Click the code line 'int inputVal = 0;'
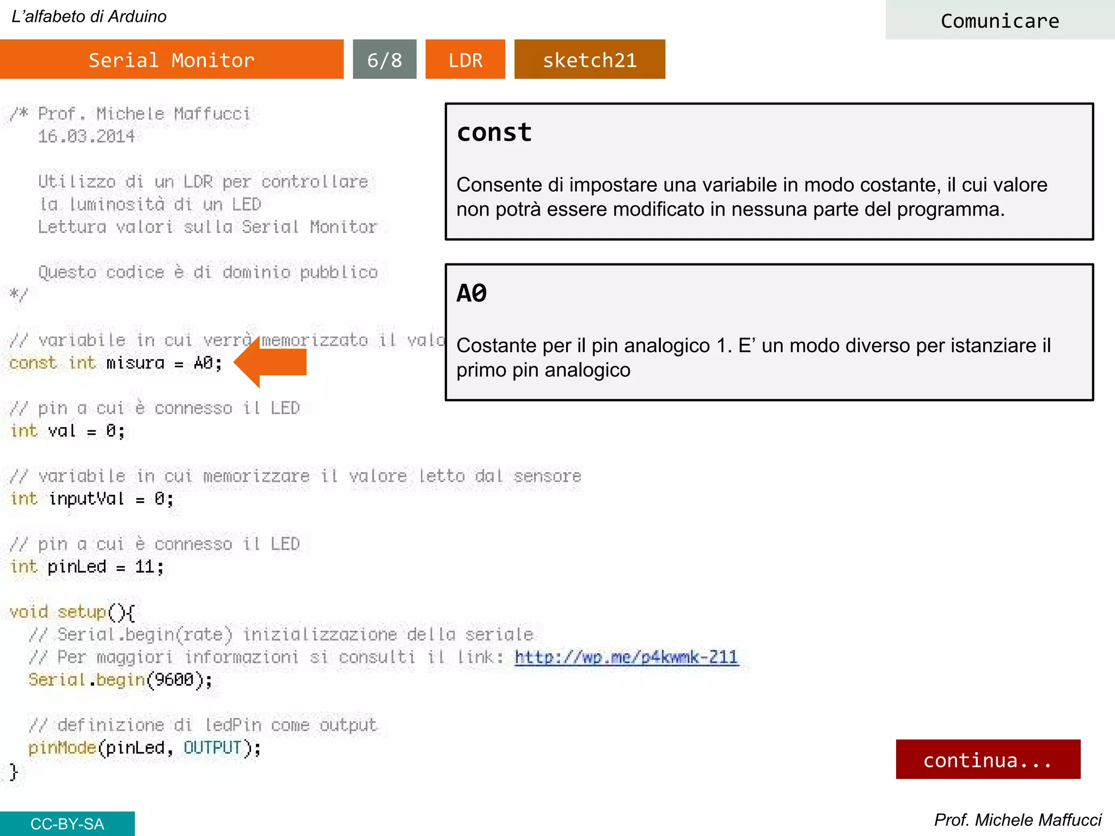 91,499
